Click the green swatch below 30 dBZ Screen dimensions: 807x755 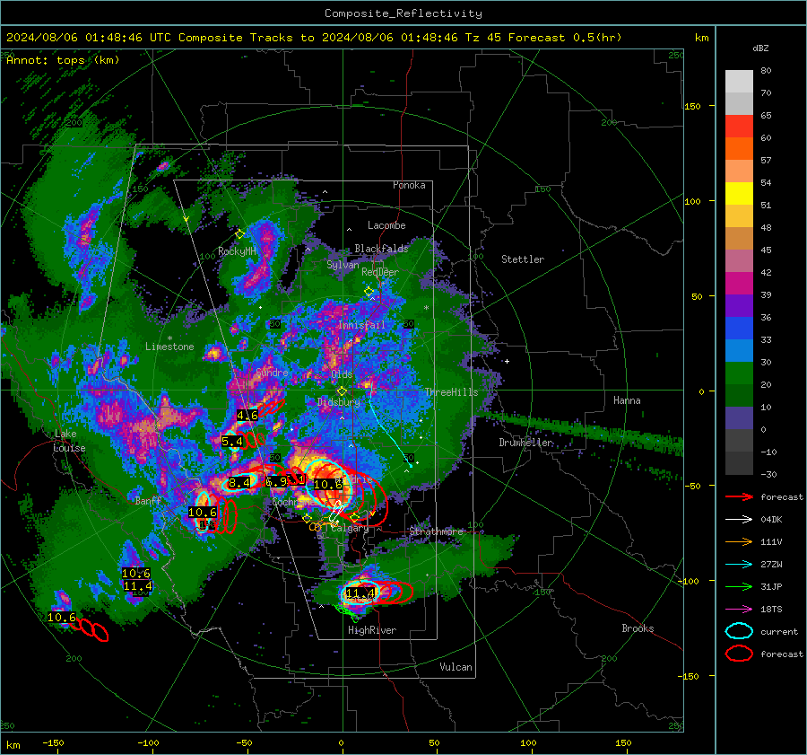click(x=739, y=373)
